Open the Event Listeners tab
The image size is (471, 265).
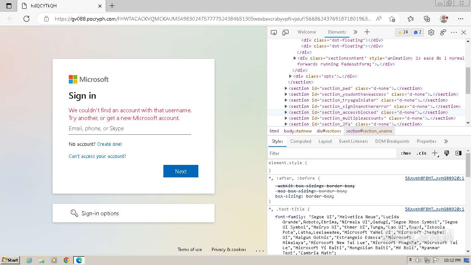tap(354, 141)
